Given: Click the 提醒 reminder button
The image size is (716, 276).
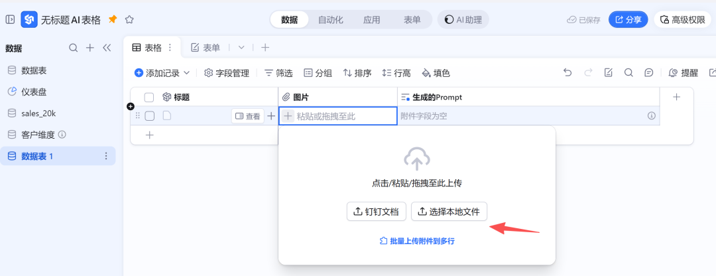Looking at the screenshot, I should pos(684,73).
